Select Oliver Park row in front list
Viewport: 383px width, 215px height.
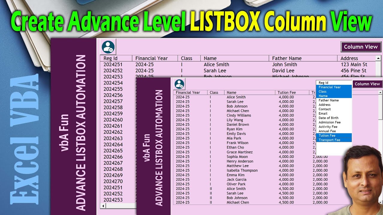tap(276, 184)
